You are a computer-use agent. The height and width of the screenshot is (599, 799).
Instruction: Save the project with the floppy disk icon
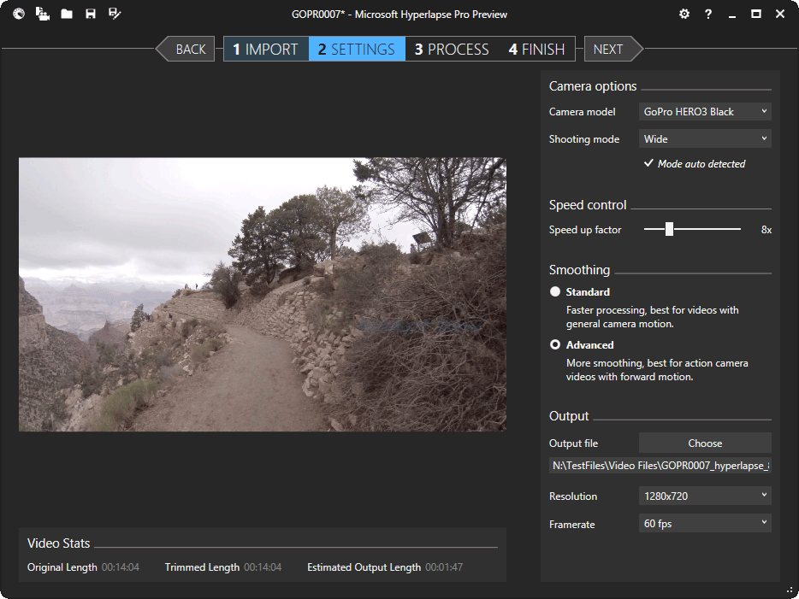(91, 14)
